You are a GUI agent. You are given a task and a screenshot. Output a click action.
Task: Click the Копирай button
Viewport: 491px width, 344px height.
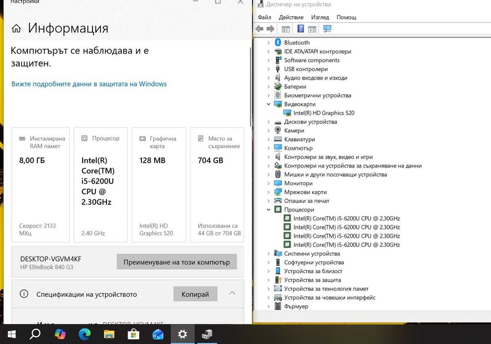click(195, 294)
